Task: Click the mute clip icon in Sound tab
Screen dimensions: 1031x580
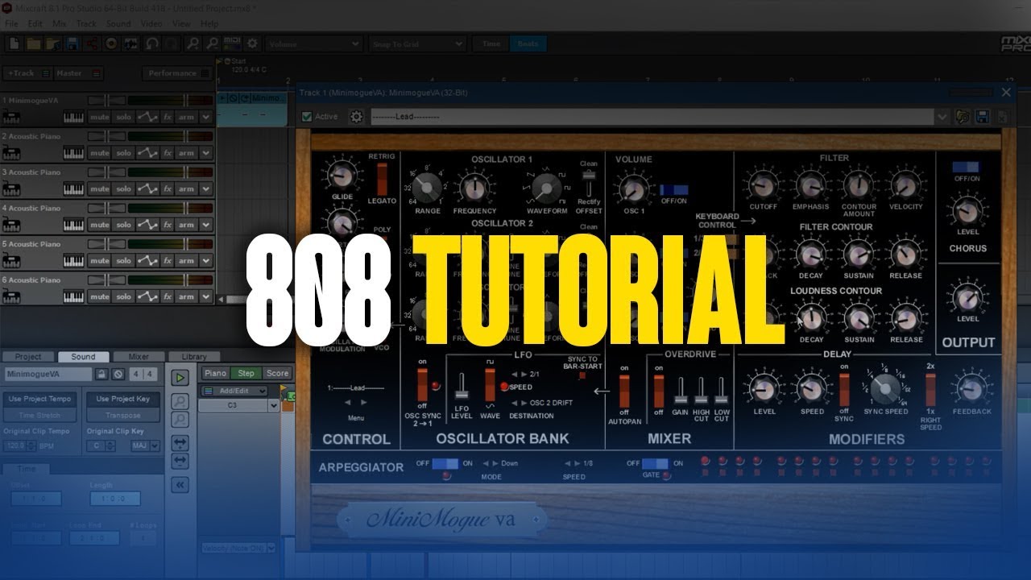Action: (x=118, y=374)
